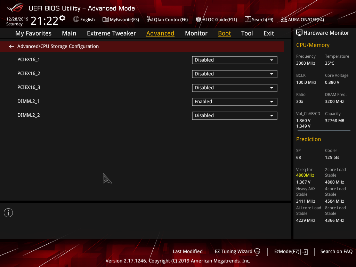The image size is (356, 267).
Task: Click the AURA light icon
Action: [x=284, y=19]
